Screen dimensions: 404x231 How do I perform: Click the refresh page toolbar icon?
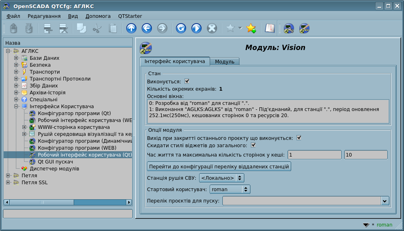181,28
